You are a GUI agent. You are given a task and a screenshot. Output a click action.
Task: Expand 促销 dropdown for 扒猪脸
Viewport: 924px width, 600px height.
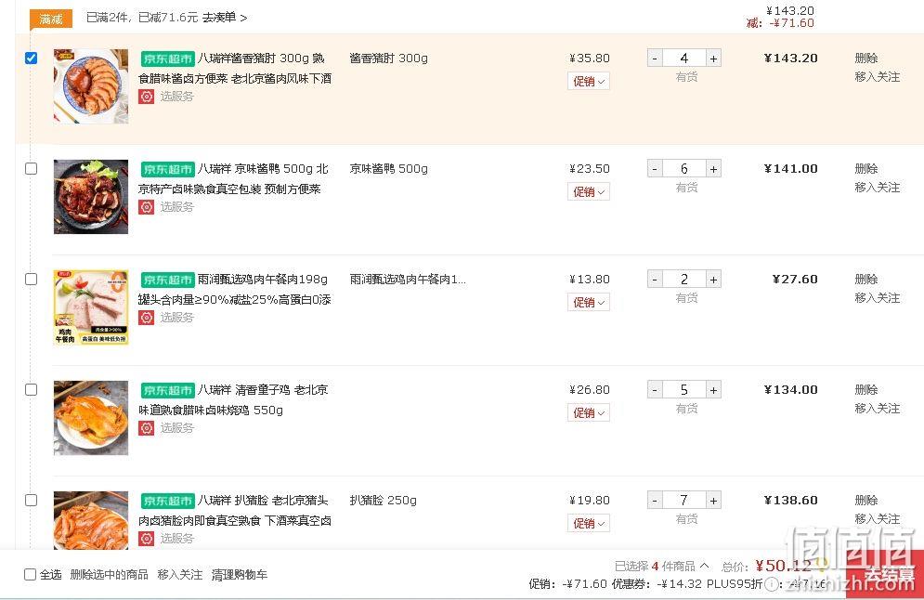pyautogui.click(x=589, y=524)
